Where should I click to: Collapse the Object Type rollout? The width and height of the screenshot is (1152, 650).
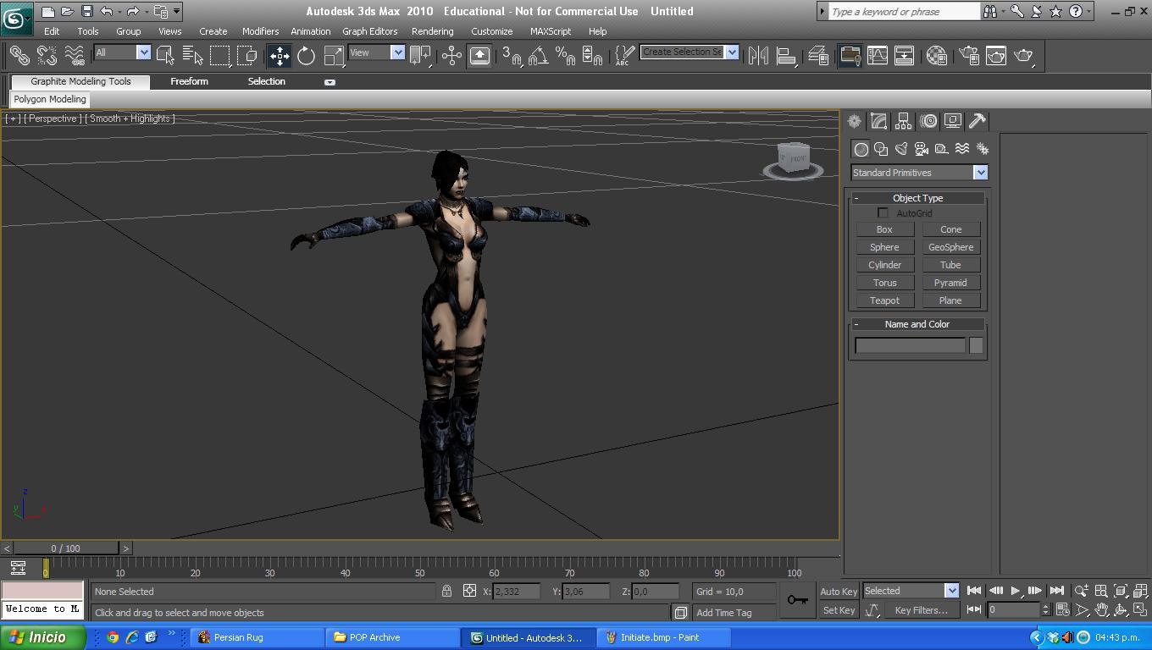917,198
